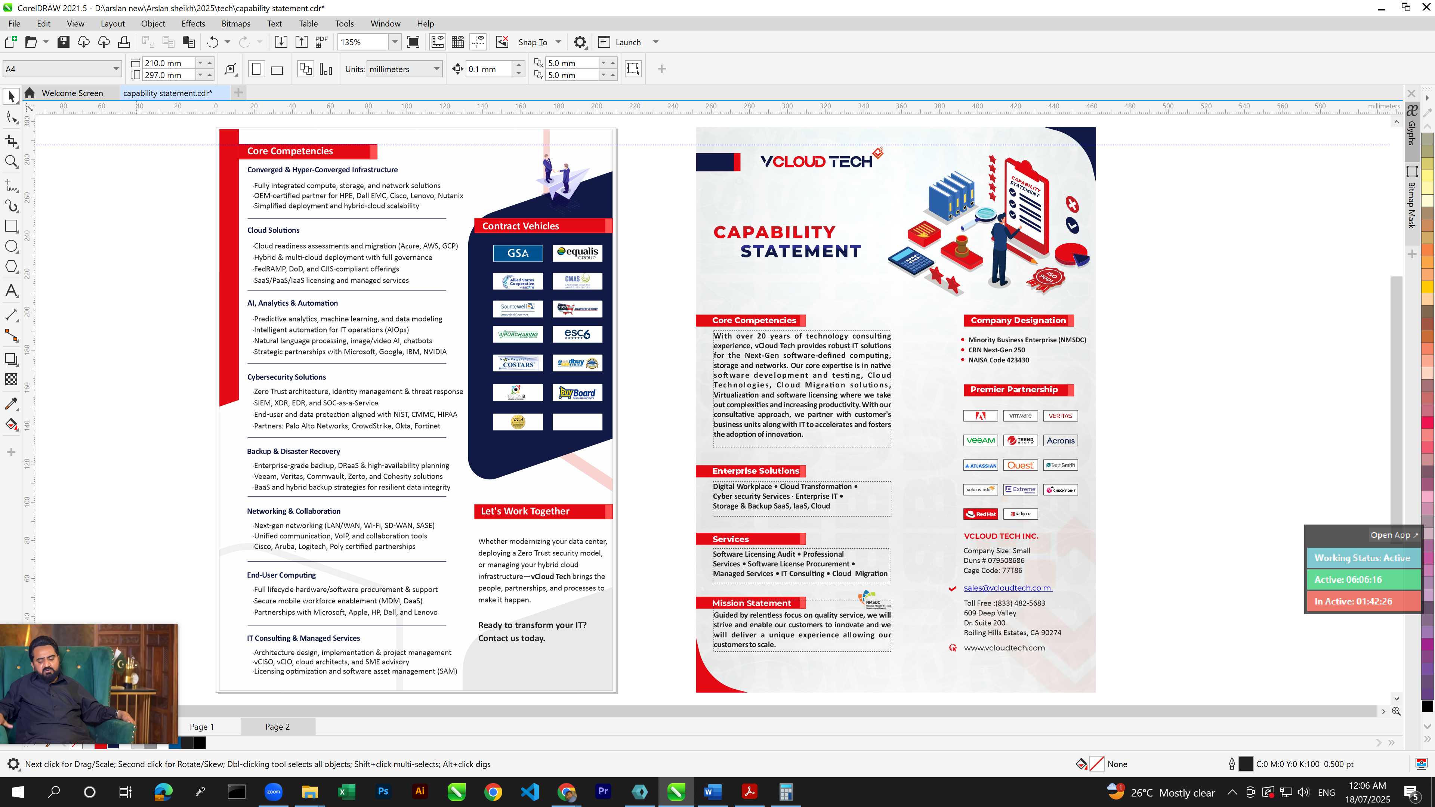Screen dimensions: 1435x807
Task: Expand the Snap To dropdown
Action: (558, 42)
